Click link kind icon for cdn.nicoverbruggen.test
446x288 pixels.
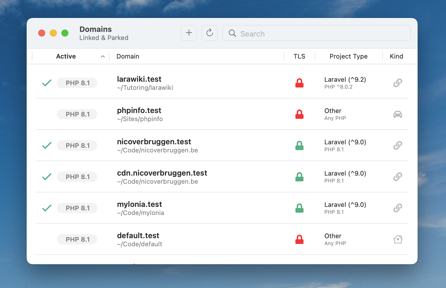[x=398, y=177]
